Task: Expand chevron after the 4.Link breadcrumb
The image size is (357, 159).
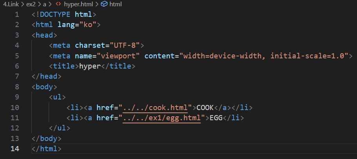Action: click(x=23, y=4)
